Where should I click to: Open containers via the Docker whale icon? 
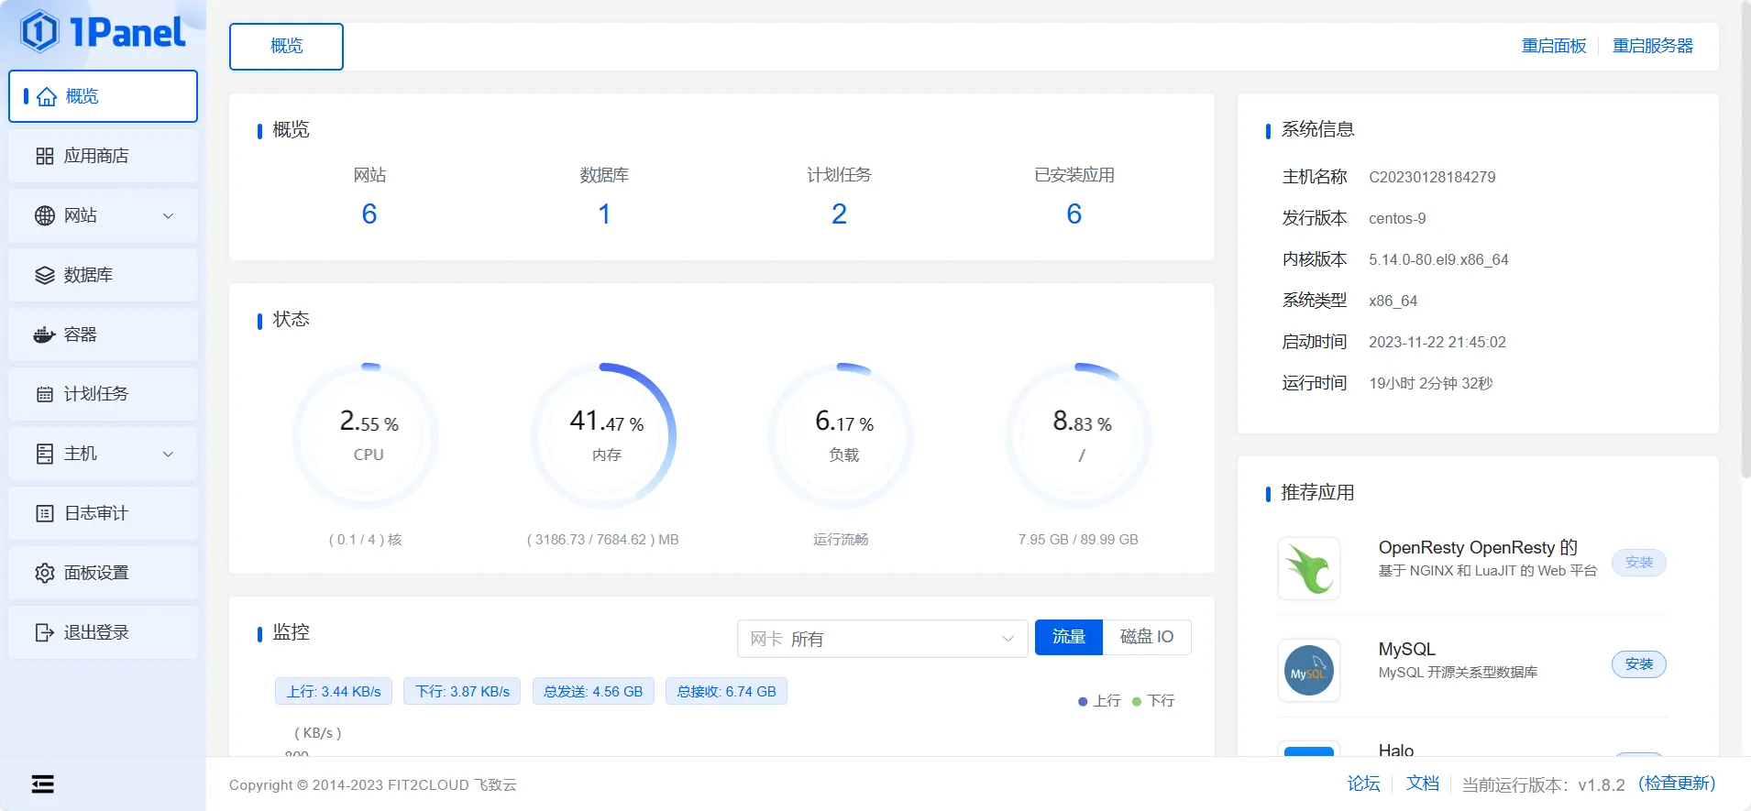click(x=44, y=334)
